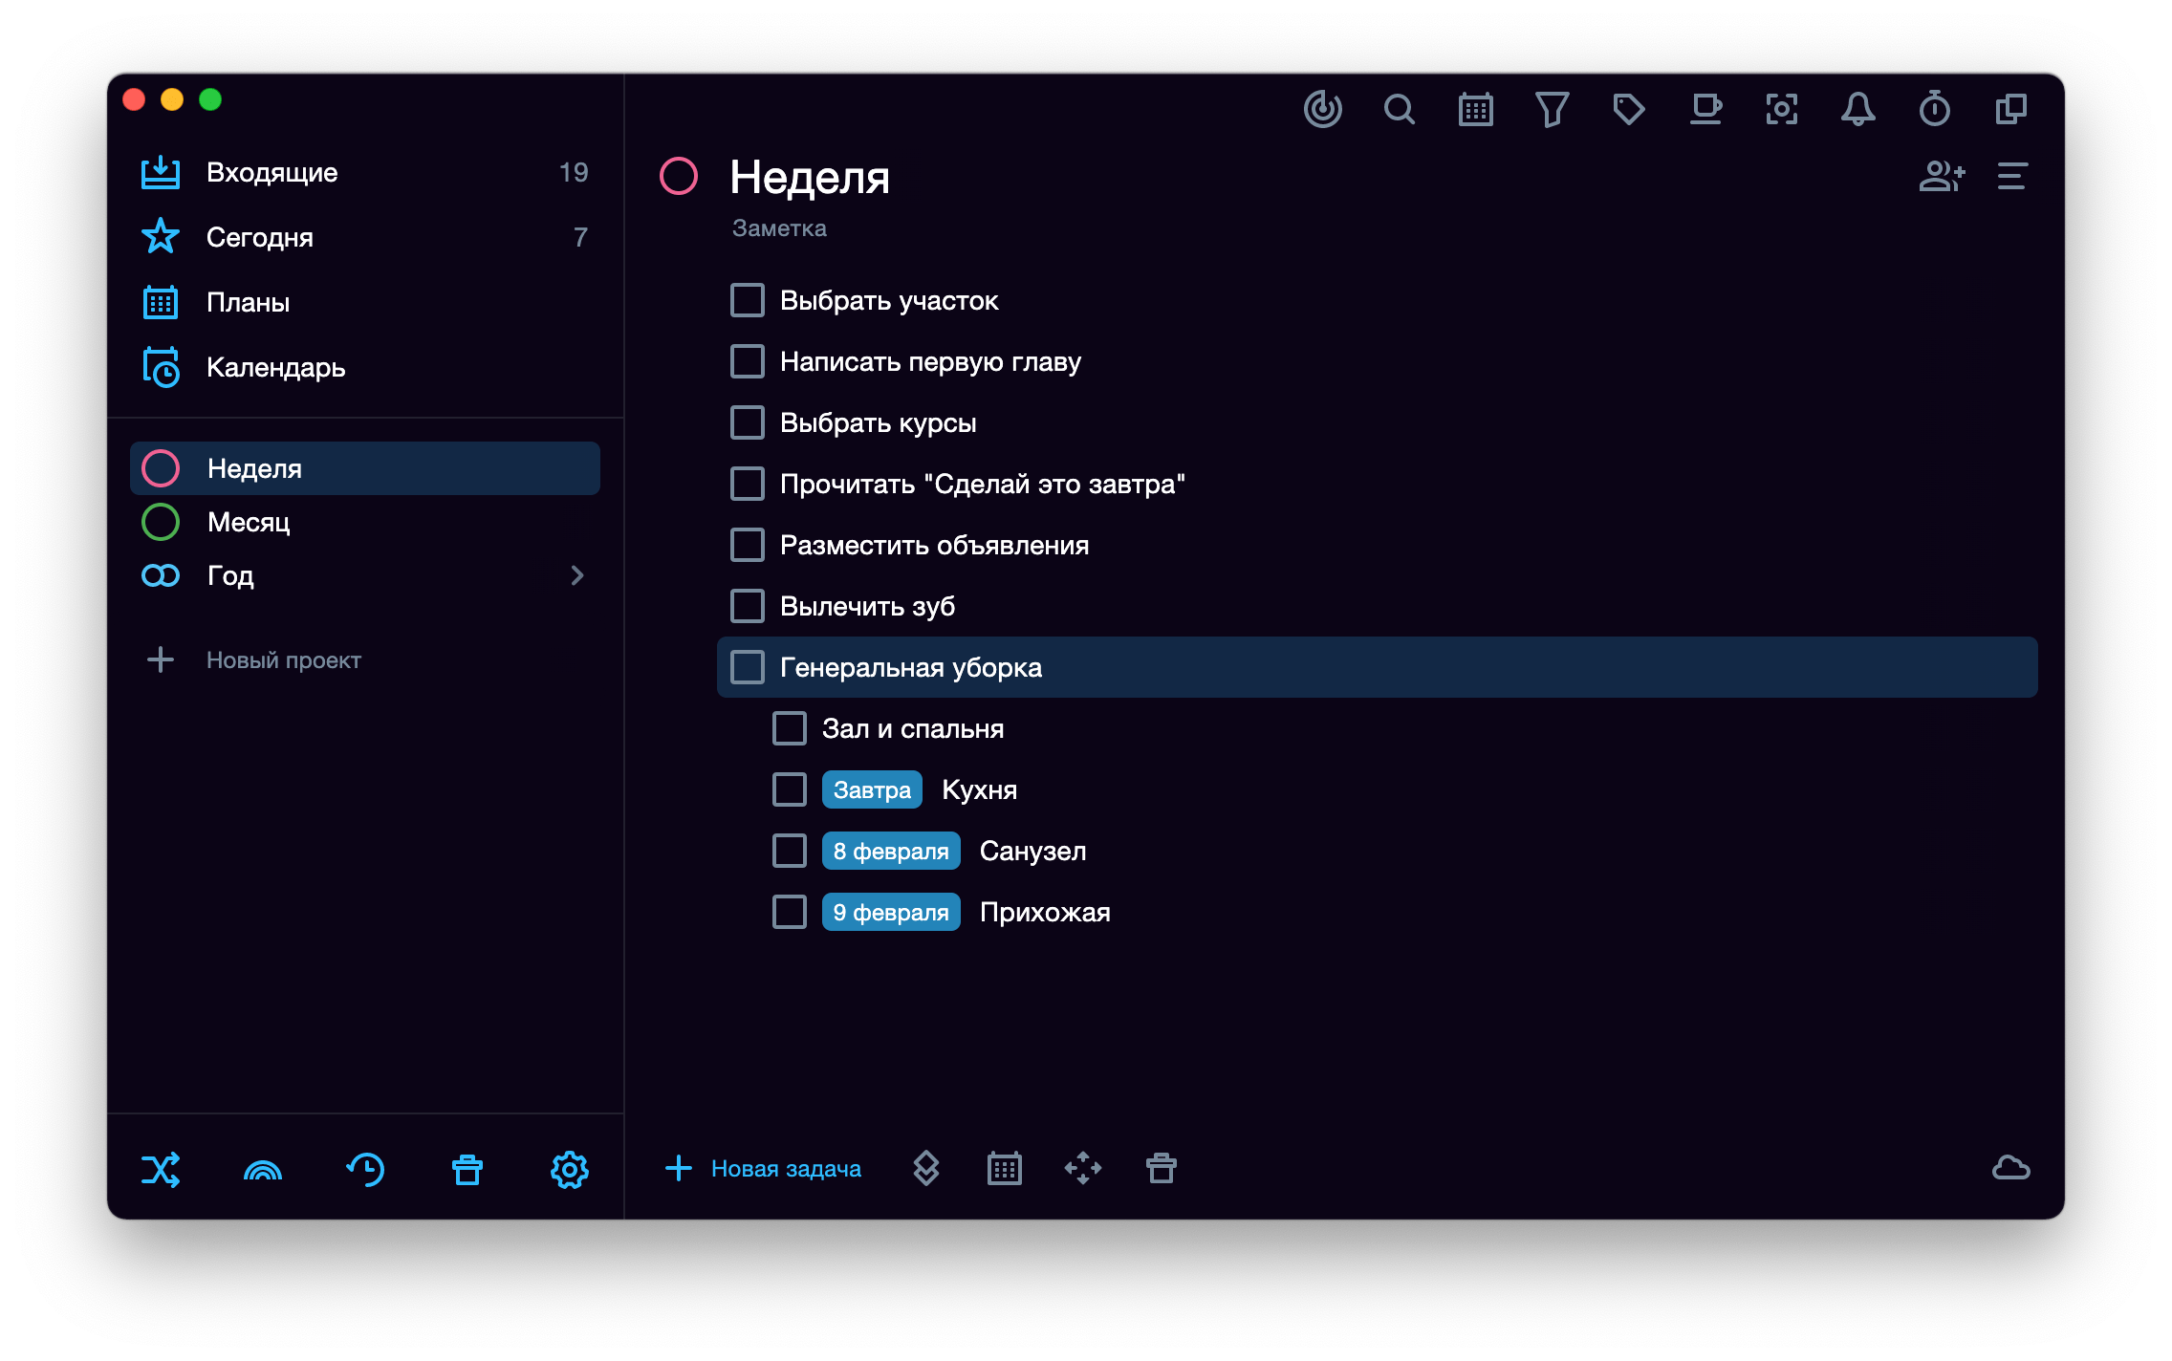The width and height of the screenshot is (2172, 1361).
Task: Select the Неделя project in sidebar
Action: (x=364, y=468)
